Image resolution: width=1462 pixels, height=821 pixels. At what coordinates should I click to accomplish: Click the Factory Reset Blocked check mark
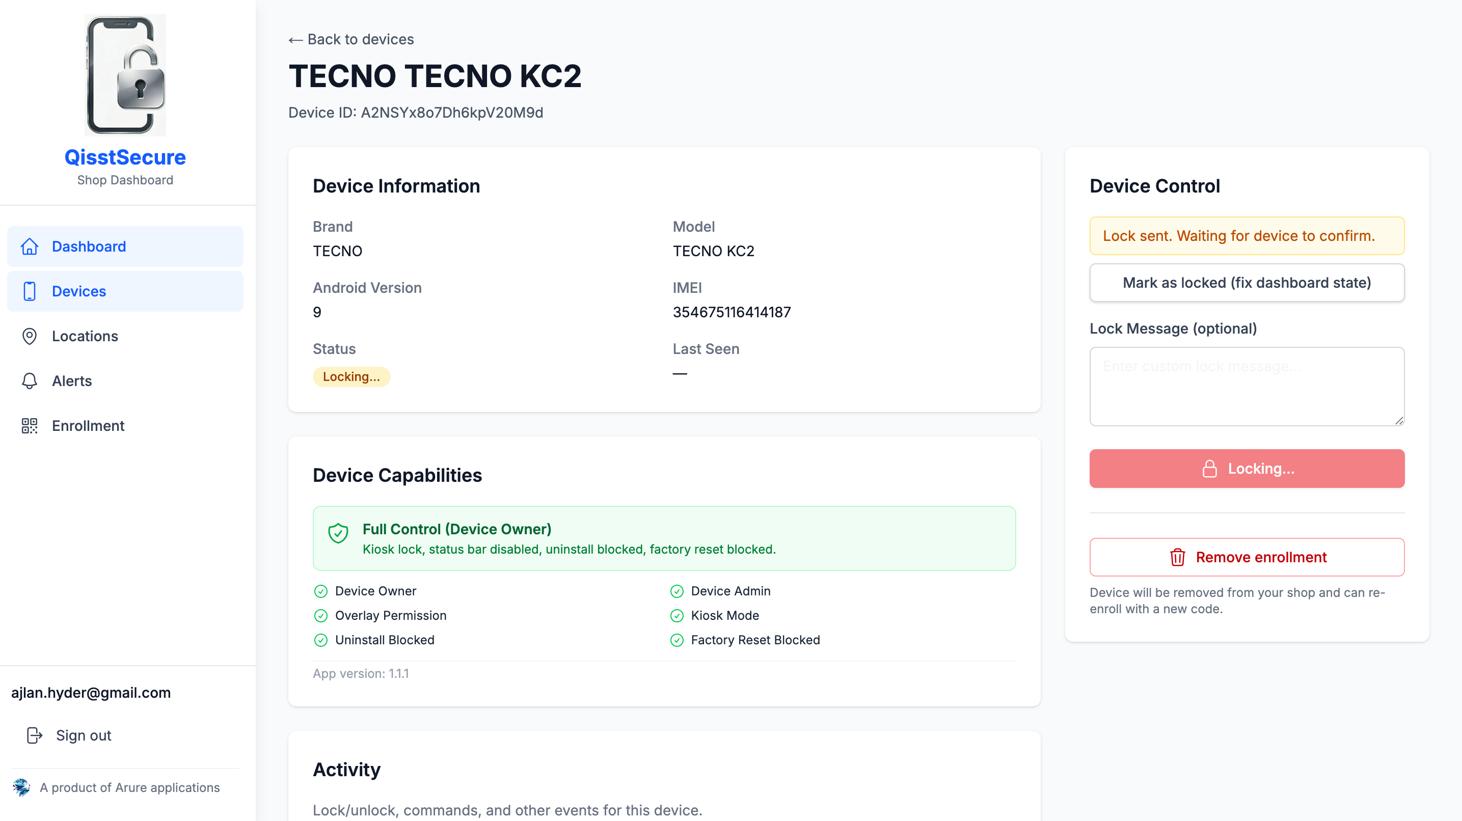[x=676, y=640]
